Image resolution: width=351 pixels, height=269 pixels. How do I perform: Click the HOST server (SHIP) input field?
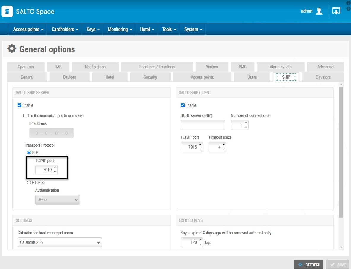(x=203, y=125)
